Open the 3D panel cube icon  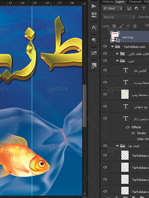point(94,14)
